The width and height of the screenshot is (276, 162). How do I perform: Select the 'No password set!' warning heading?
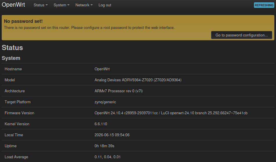pos(23,21)
